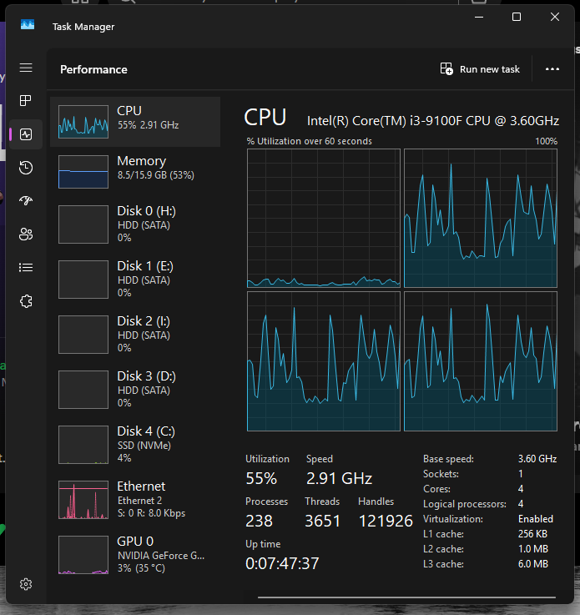Screen dimensions: 580x615
Task: Click the L2 cache 1.0 MB value
Action: 533,549
